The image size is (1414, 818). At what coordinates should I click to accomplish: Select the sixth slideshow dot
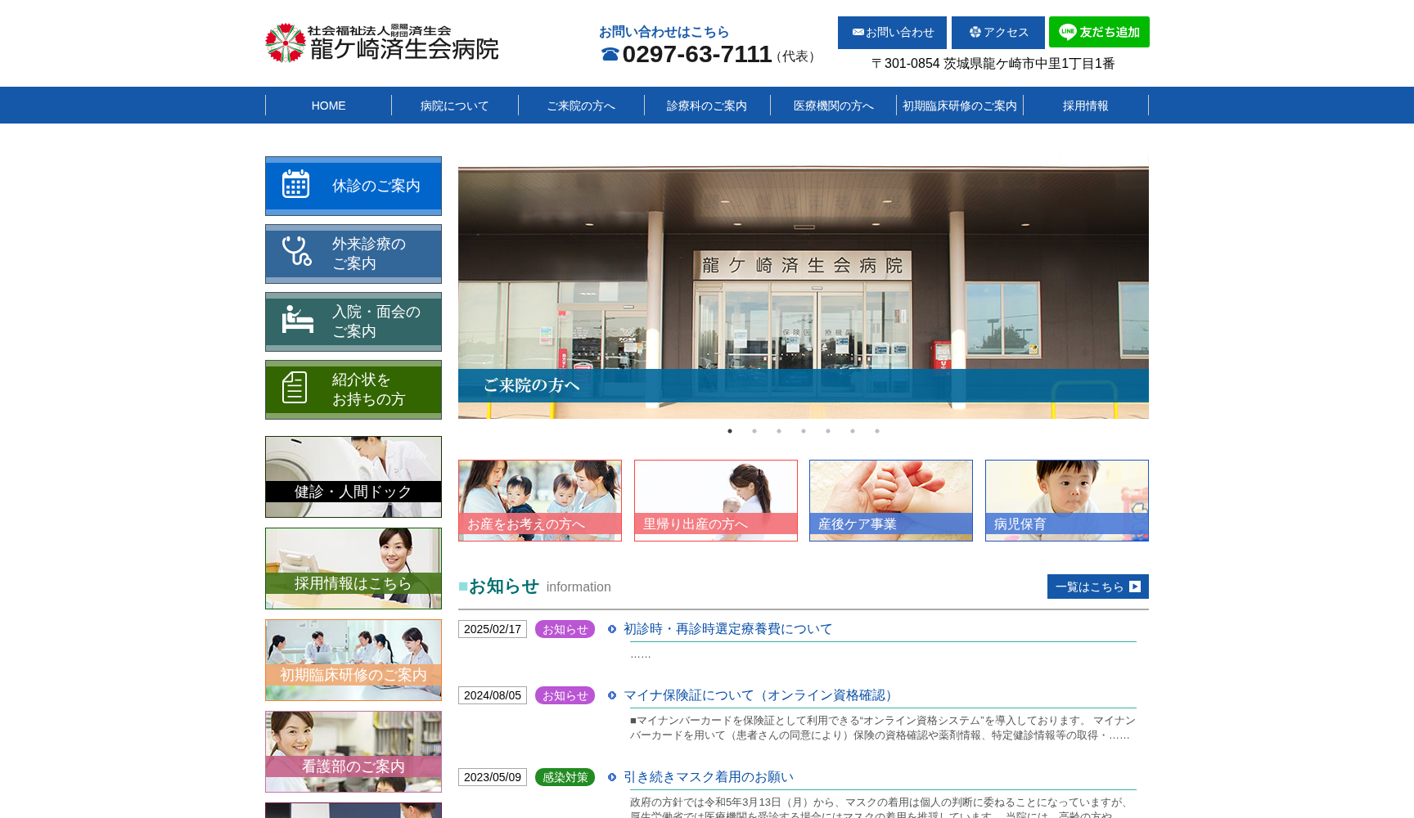click(x=853, y=431)
